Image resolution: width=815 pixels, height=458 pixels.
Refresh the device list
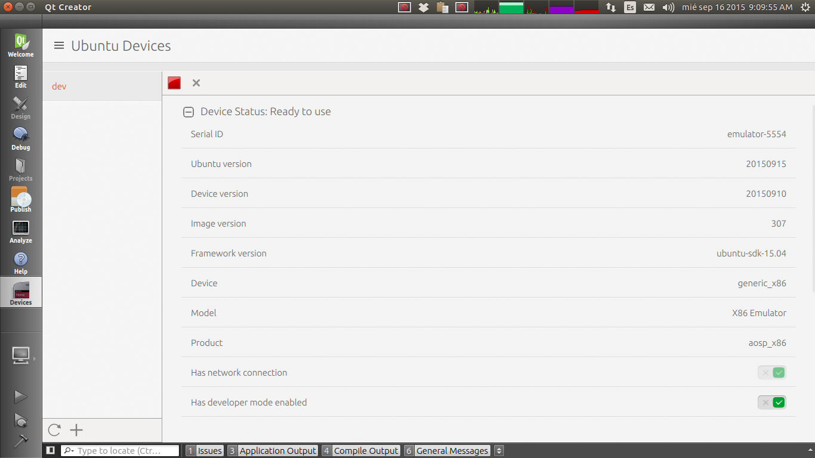(x=54, y=430)
